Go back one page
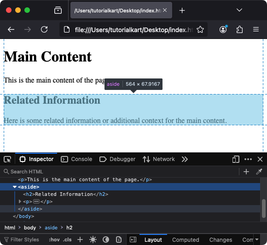 point(11,29)
